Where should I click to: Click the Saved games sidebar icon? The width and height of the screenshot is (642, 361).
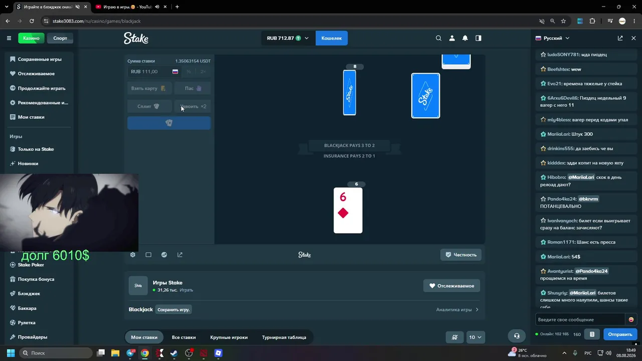click(x=13, y=59)
